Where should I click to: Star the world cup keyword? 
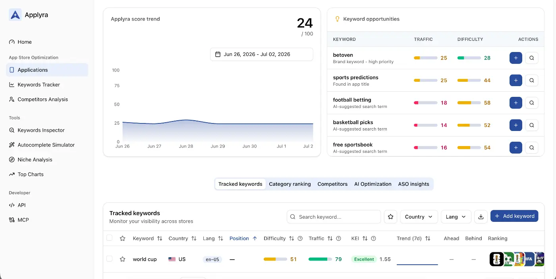coord(123,259)
